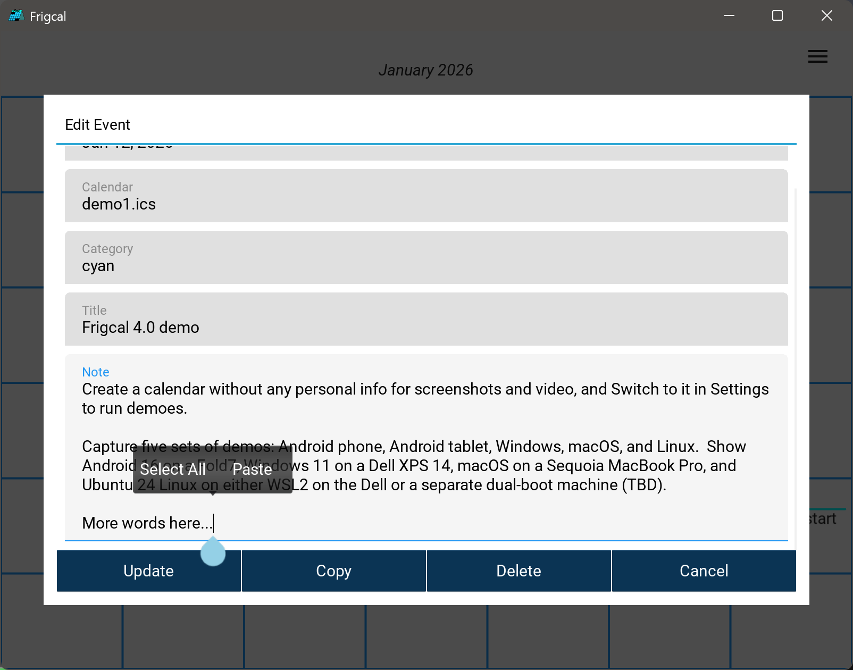Cancel the Edit Event dialog
853x670 pixels.
tap(704, 571)
